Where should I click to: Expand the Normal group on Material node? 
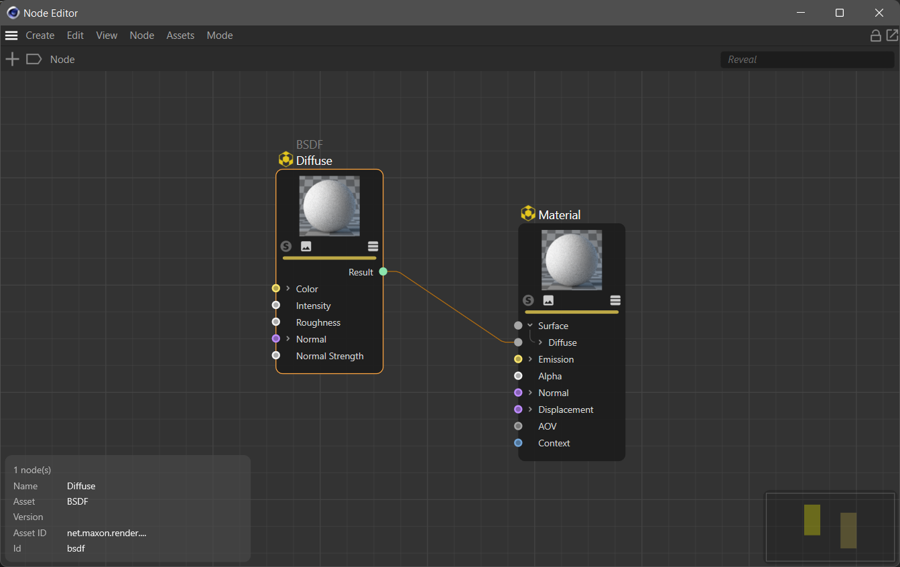point(530,393)
